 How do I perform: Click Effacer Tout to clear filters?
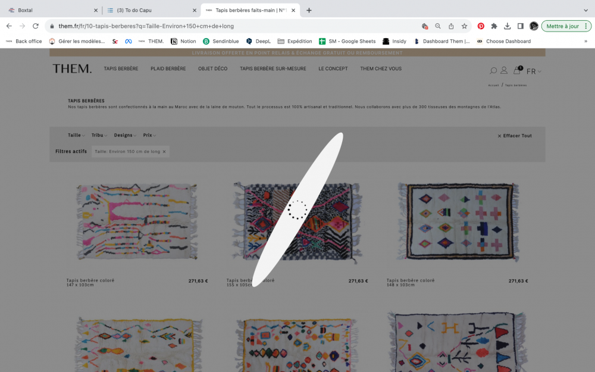coord(515,136)
